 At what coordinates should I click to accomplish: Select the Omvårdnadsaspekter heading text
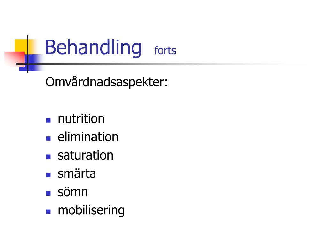pos(107,82)
